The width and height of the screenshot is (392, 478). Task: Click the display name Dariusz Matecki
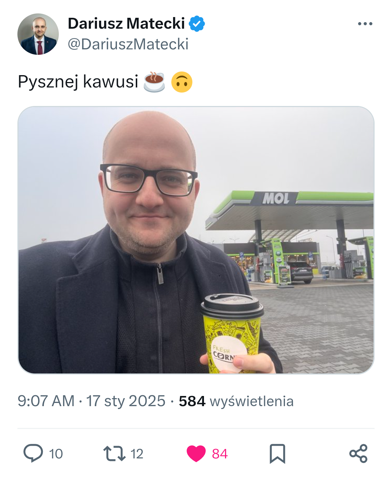click(126, 24)
